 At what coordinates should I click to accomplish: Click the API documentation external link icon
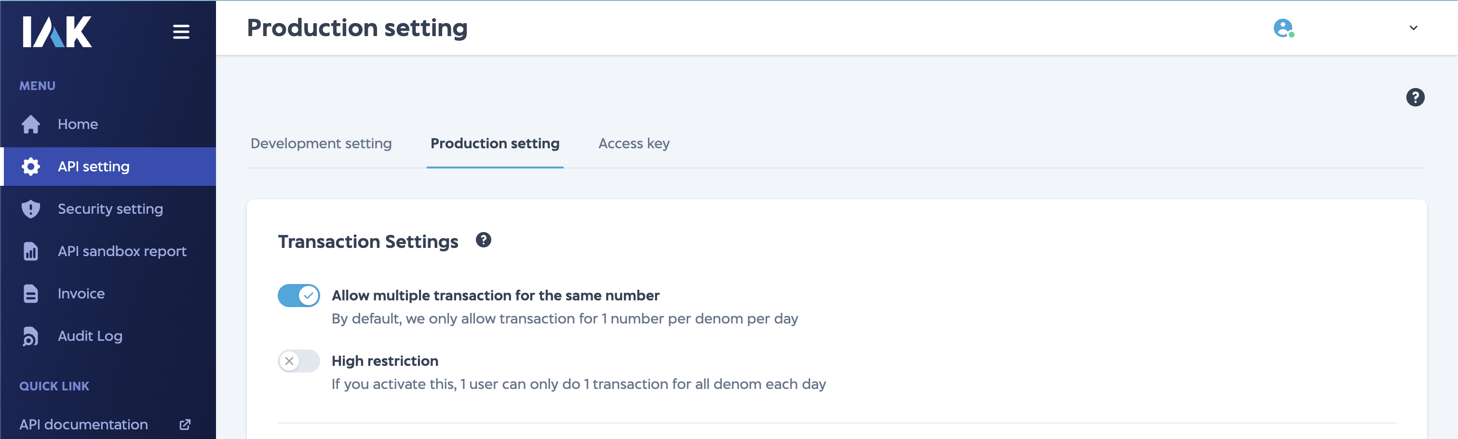[x=184, y=424]
